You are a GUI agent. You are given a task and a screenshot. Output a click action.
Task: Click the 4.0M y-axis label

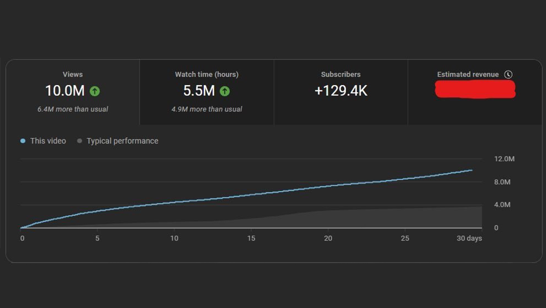point(502,205)
